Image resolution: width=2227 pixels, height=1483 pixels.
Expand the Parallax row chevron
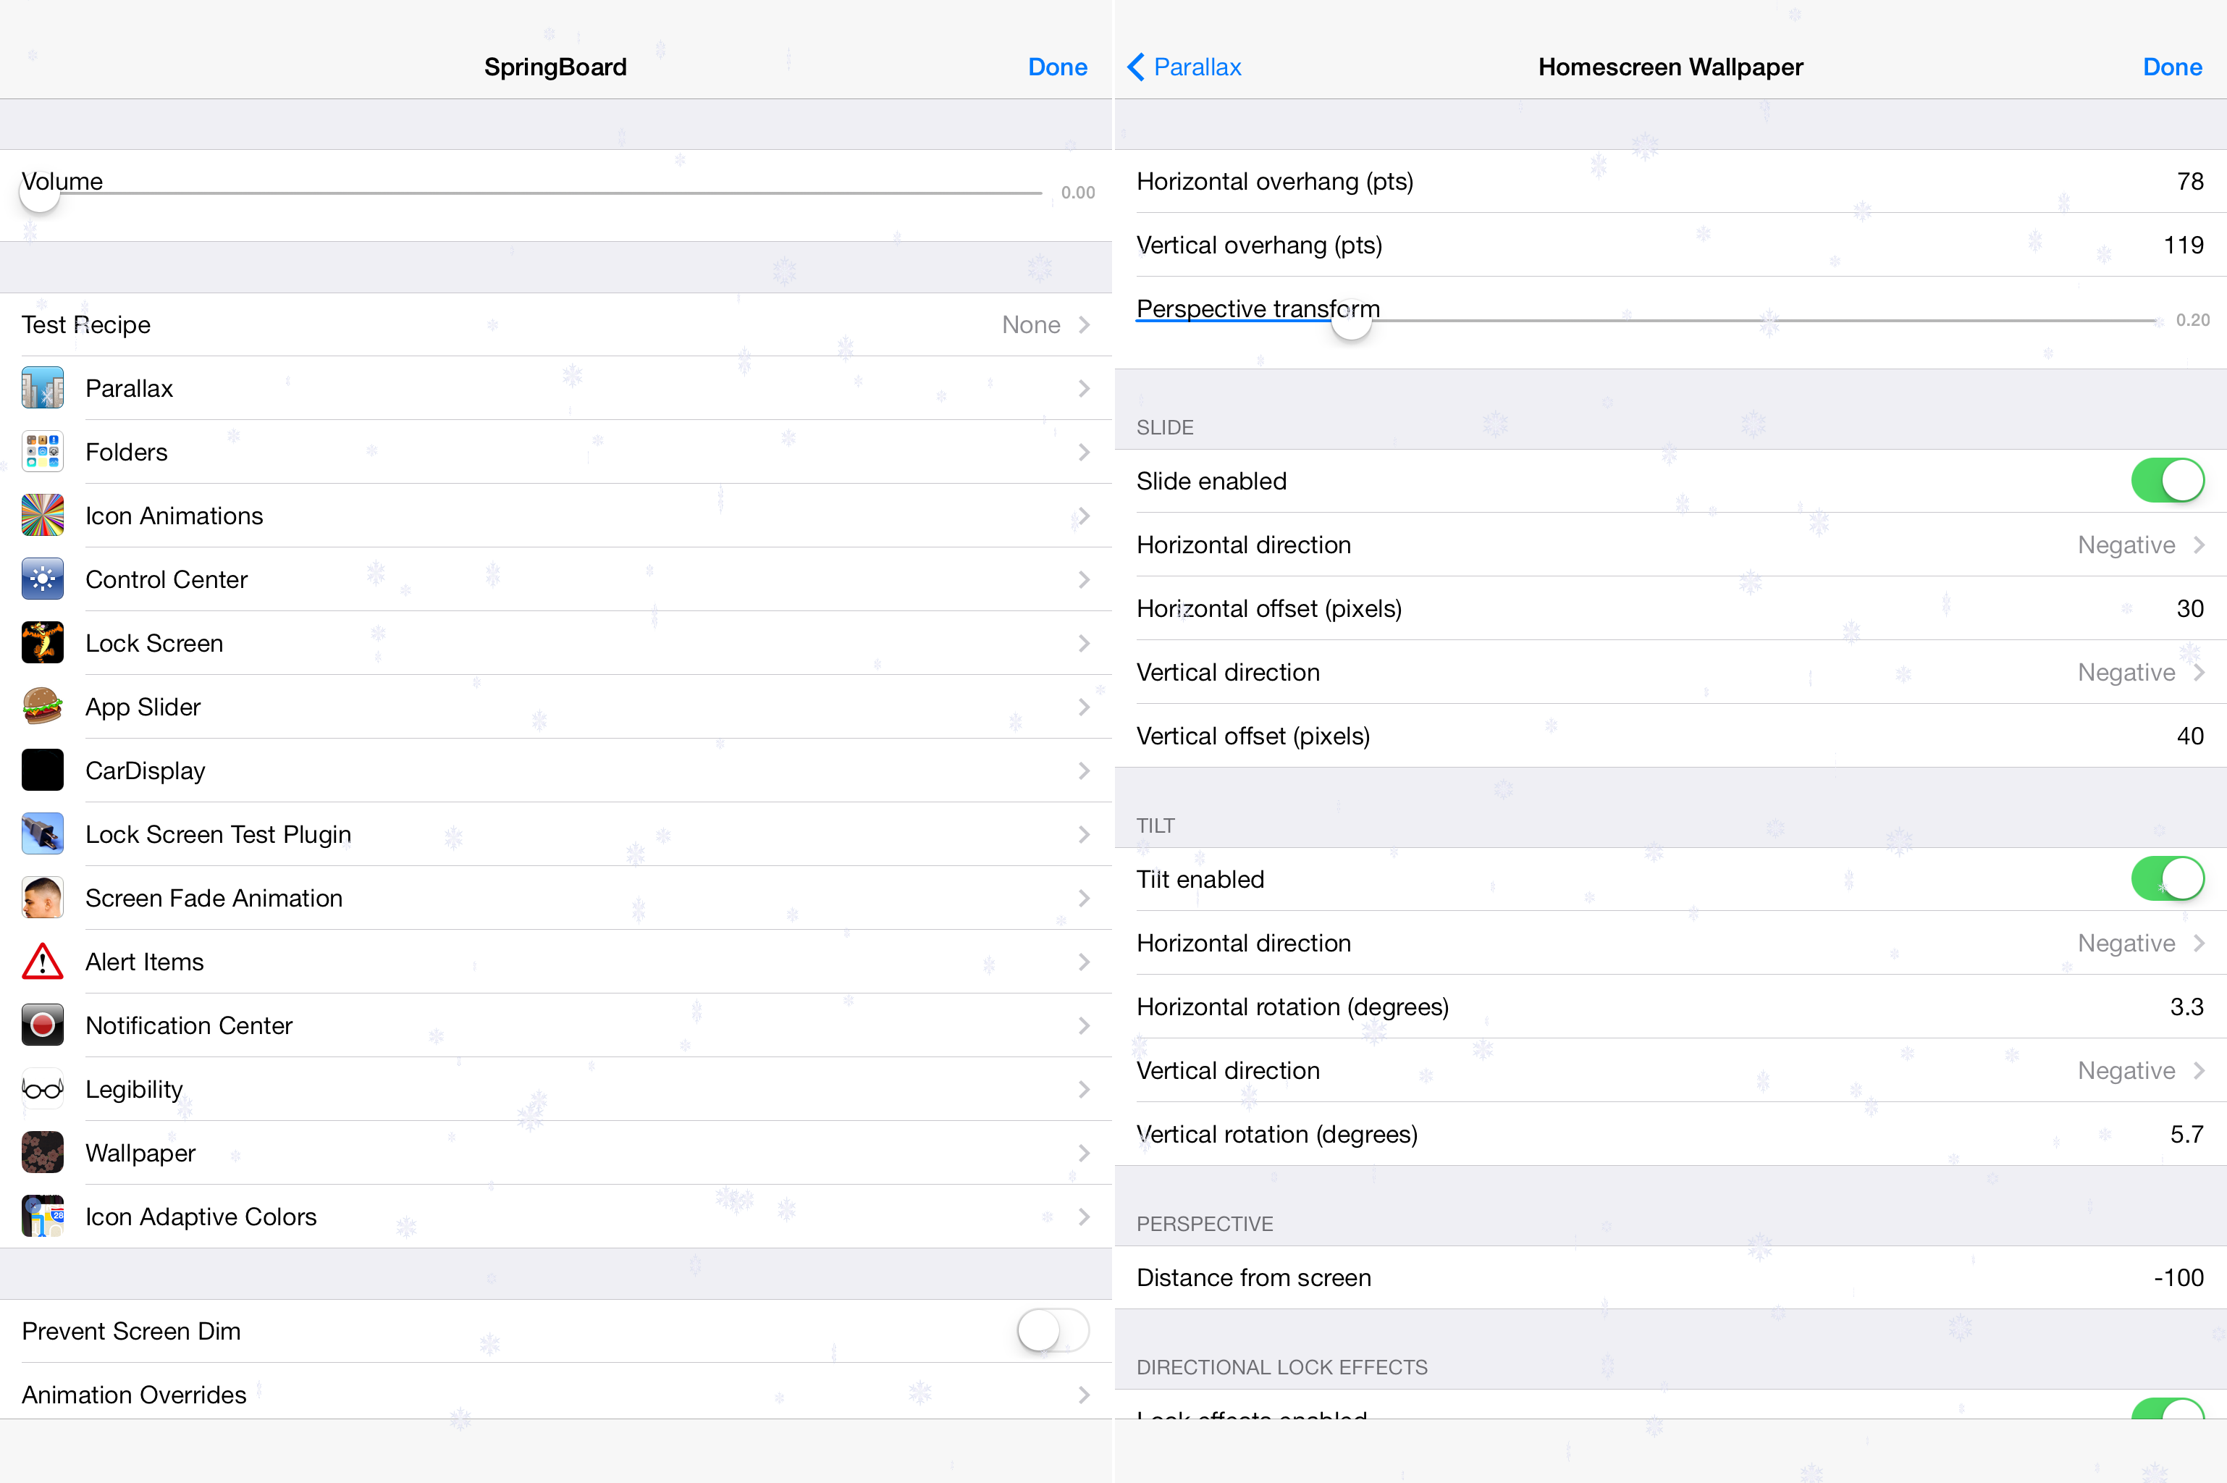(x=1085, y=388)
